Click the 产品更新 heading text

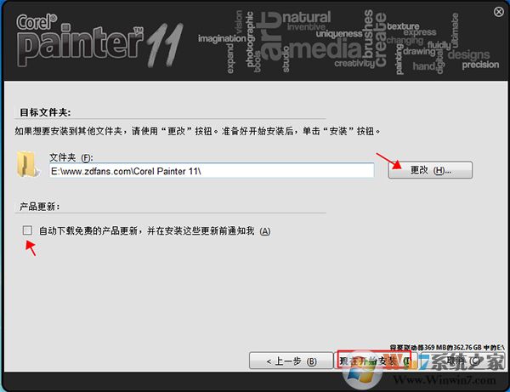click(x=40, y=207)
